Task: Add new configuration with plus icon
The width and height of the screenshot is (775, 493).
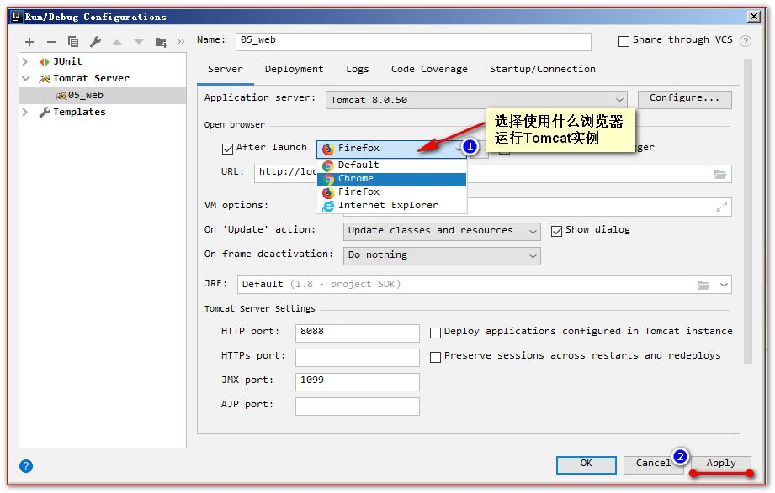Action: pyautogui.click(x=29, y=42)
